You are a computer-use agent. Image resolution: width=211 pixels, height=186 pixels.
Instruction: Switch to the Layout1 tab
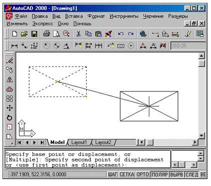[79, 142]
